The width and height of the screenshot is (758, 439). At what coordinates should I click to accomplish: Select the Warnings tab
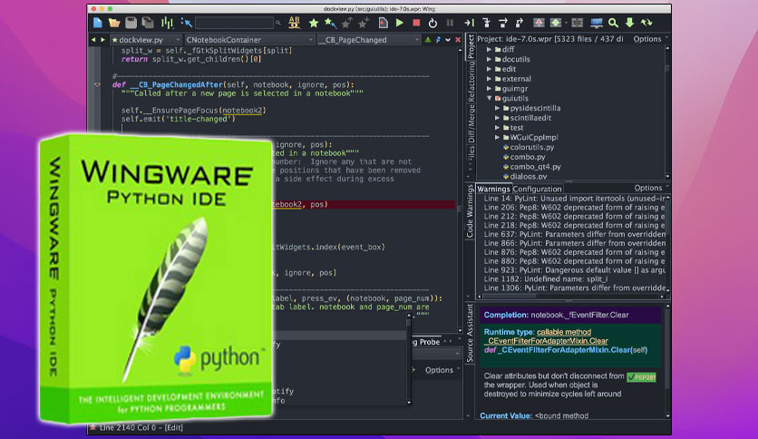point(493,189)
